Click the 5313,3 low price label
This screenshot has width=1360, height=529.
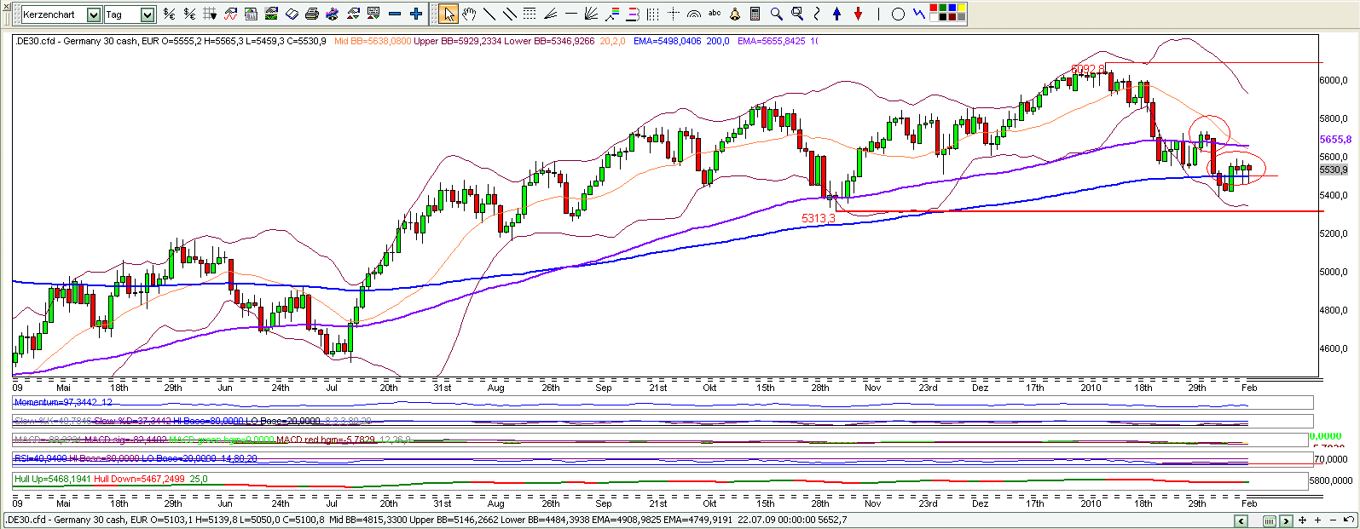[819, 219]
